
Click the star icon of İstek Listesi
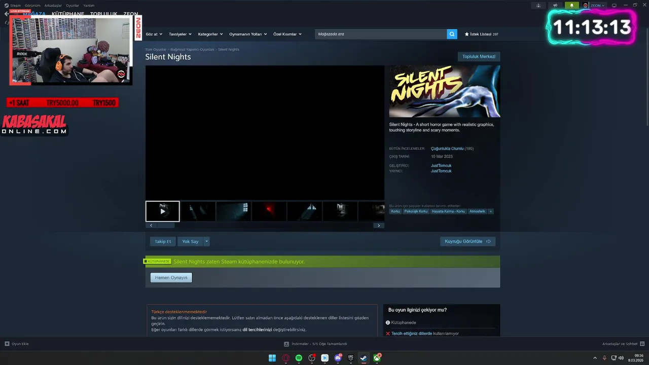click(x=467, y=34)
